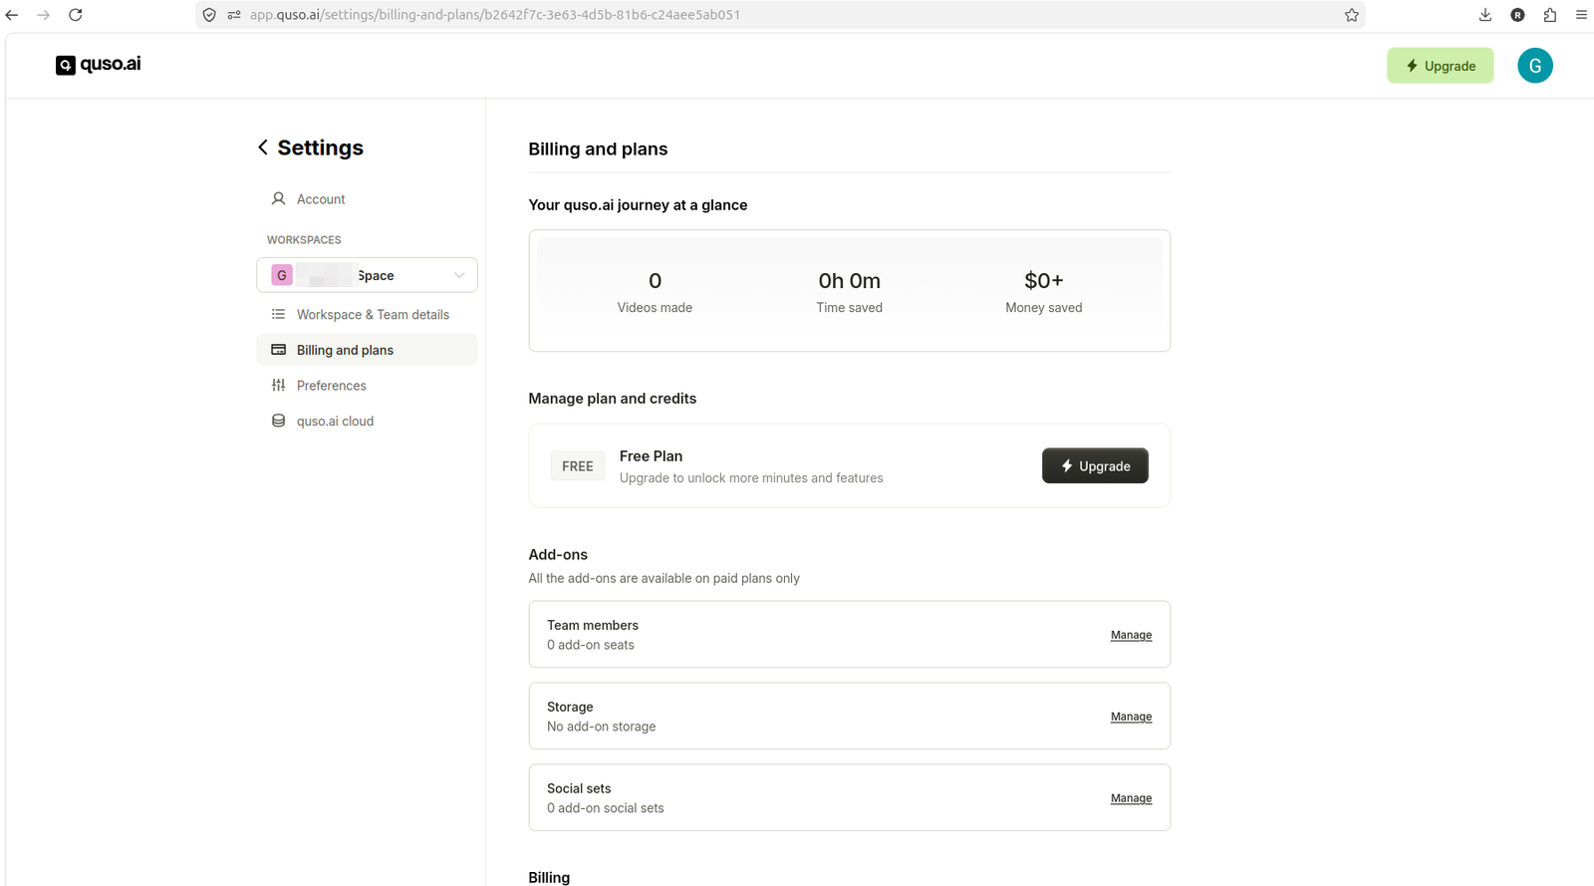Image resolution: width=1594 pixels, height=886 pixels.
Task: Click '0 add-on social sets' text
Action: [605, 808]
